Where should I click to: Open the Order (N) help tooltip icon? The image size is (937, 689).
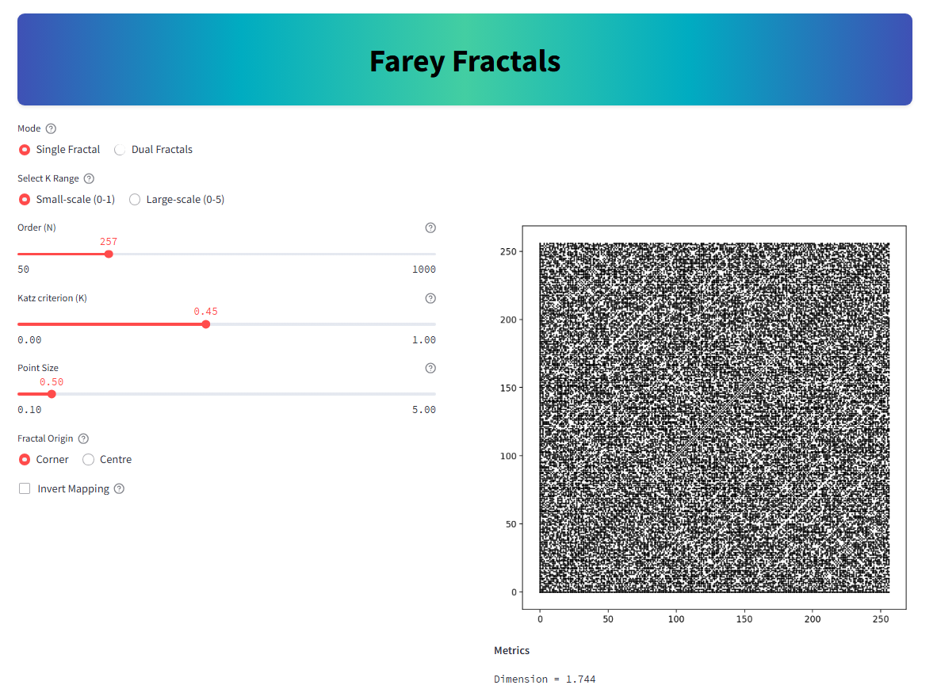(x=430, y=228)
